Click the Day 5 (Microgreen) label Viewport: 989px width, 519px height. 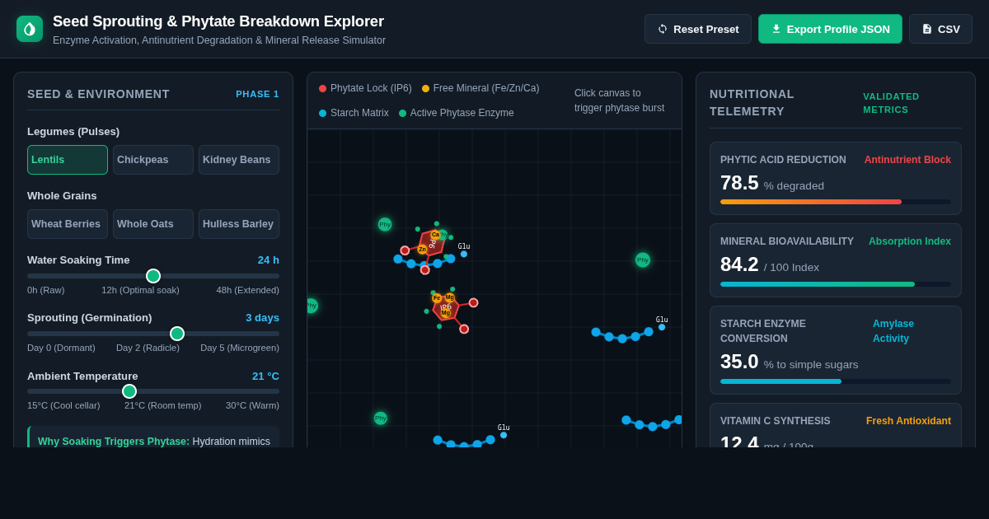(240, 348)
